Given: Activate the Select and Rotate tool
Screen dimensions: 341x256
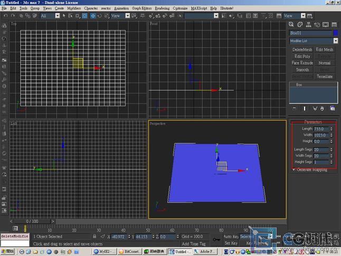Looking at the screenshot, I should (100, 16).
